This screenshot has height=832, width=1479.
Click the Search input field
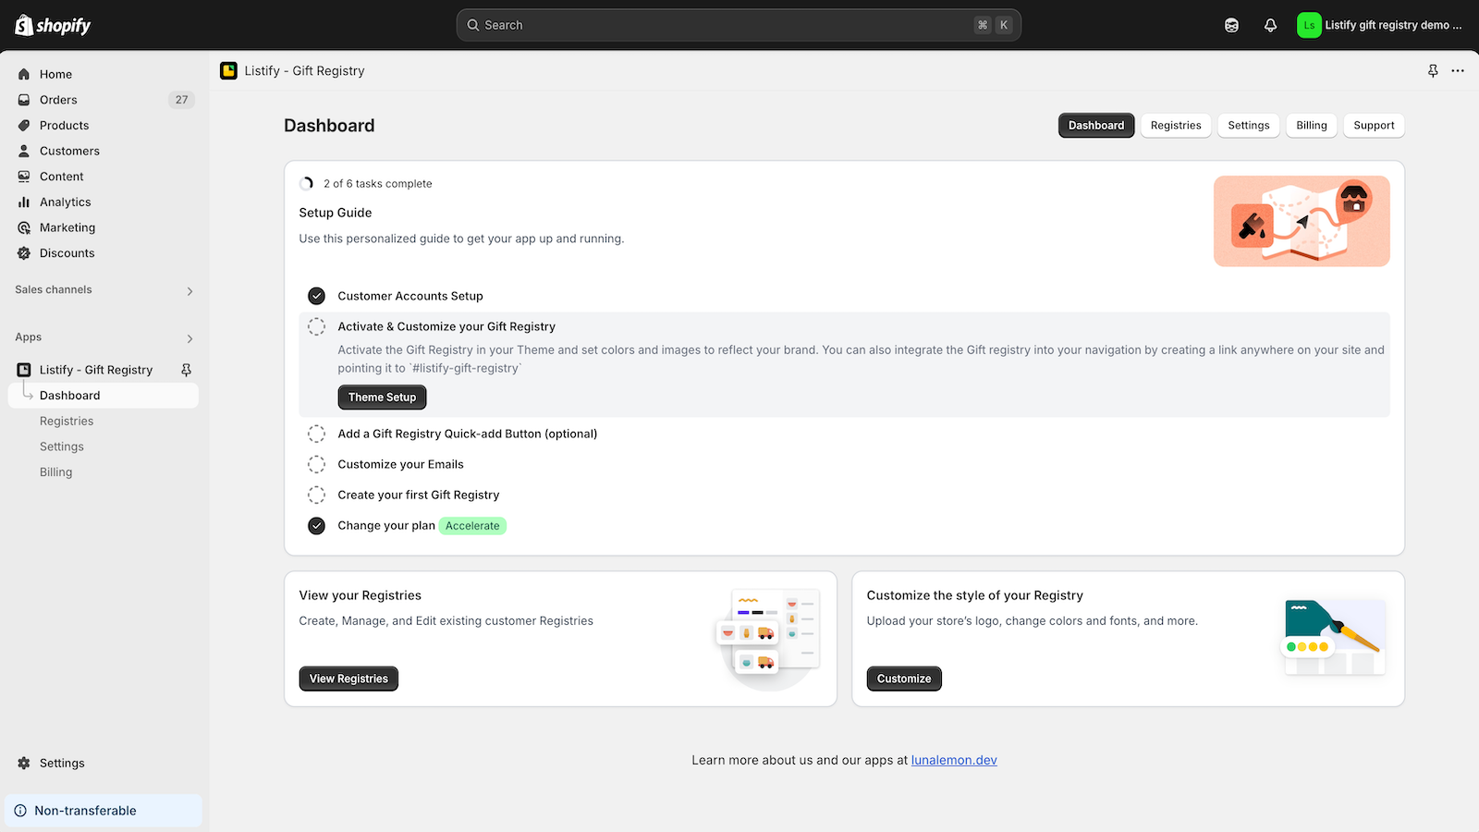739,25
